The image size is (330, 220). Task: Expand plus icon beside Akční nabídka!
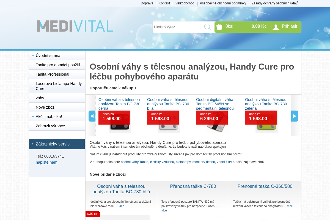pos(33,116)
